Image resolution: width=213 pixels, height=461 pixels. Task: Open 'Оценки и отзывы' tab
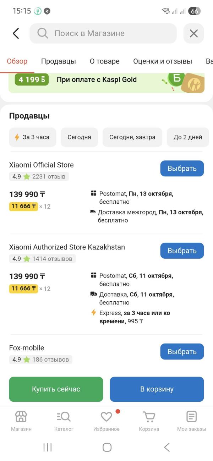click(x=163, y=61)
